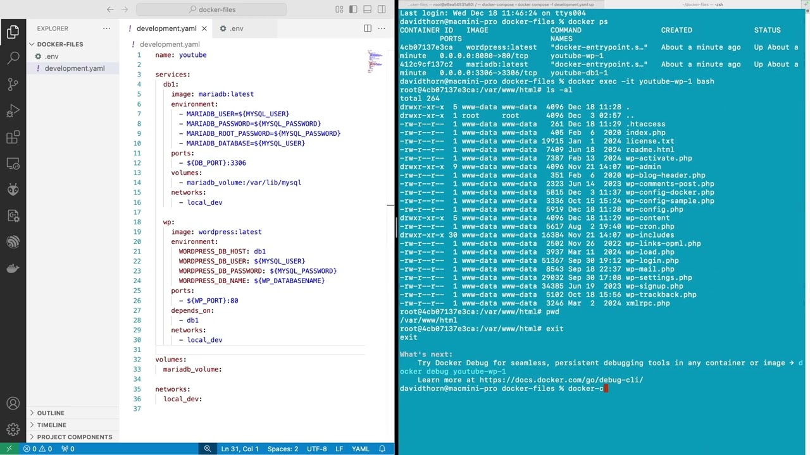This screenshot has height=455, width=810.
Task: Split the editor to the right
Action: click(x=368, y=28)
